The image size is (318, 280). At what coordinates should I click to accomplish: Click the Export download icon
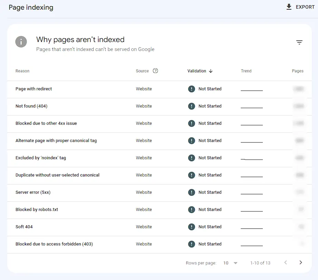pyautogui.click(x=289, y=7)
